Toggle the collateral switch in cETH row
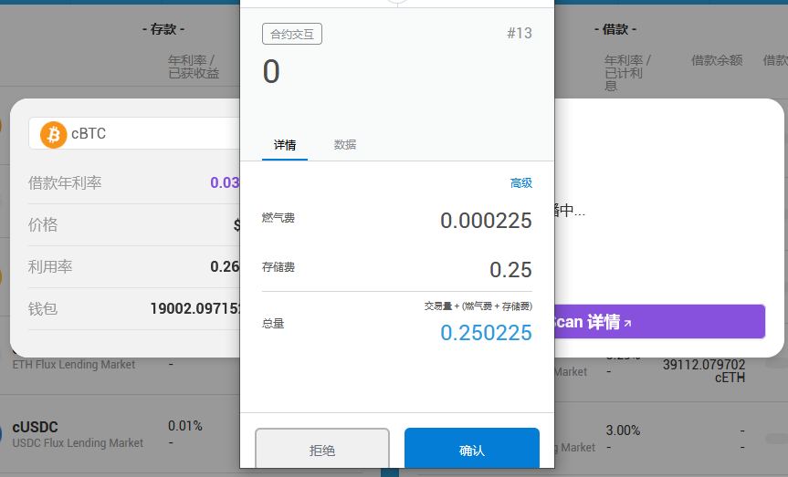 click(776, 364)
